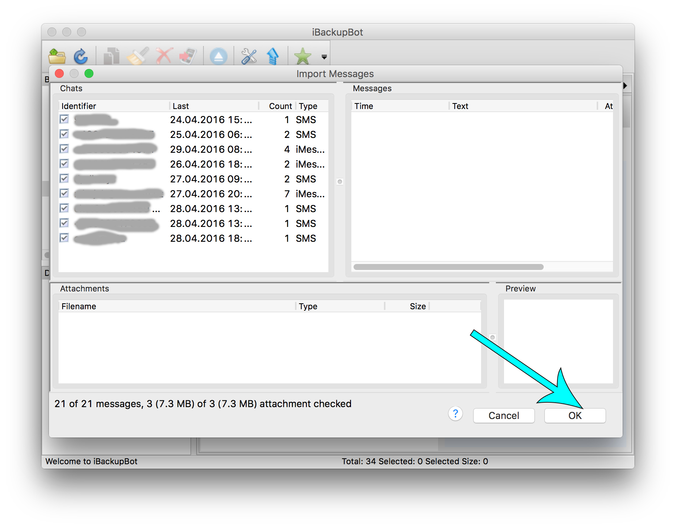The width and height of the screenshot is (676, 528).
Task: Deselect the chat dated 27.04.2016 20
Action: point(64,193)
